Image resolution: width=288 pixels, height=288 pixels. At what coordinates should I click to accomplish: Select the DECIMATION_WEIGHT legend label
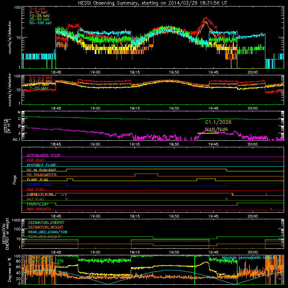[x=46, y=227]
